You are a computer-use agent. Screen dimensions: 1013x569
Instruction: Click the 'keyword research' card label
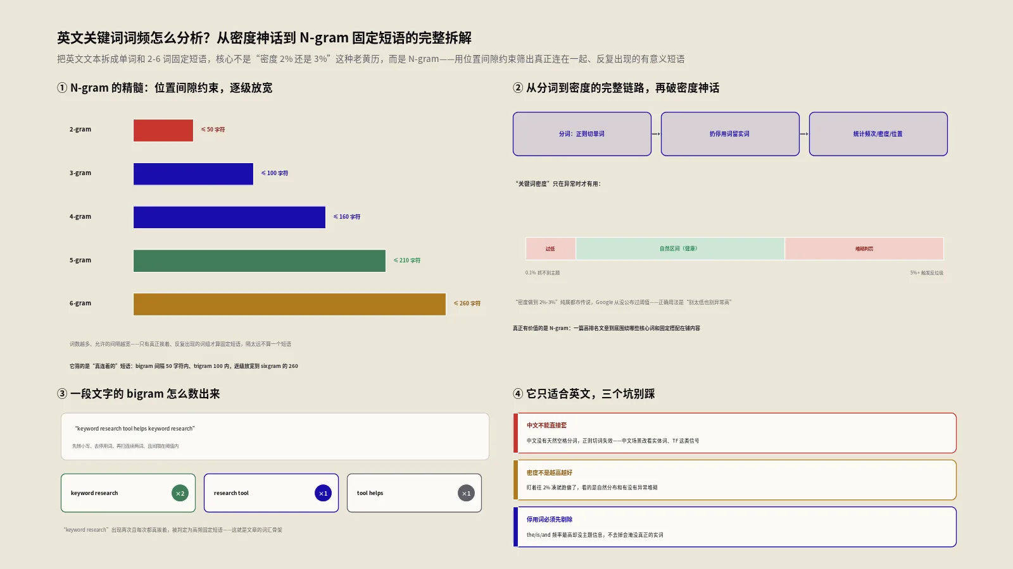click(94, 493)
